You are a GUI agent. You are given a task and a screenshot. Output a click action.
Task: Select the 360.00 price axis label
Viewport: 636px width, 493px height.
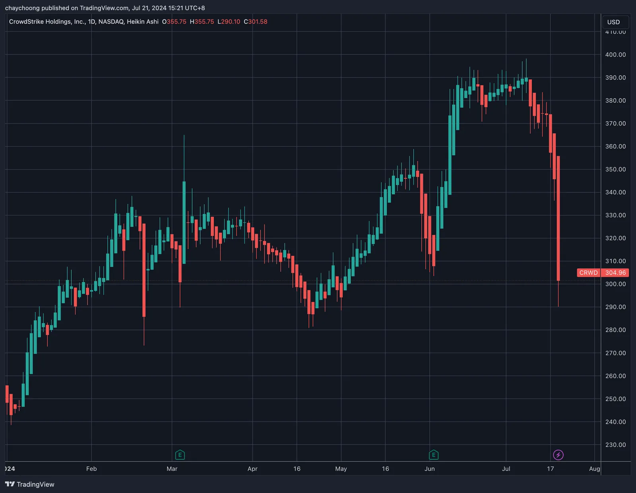click(x=615, y=146)
